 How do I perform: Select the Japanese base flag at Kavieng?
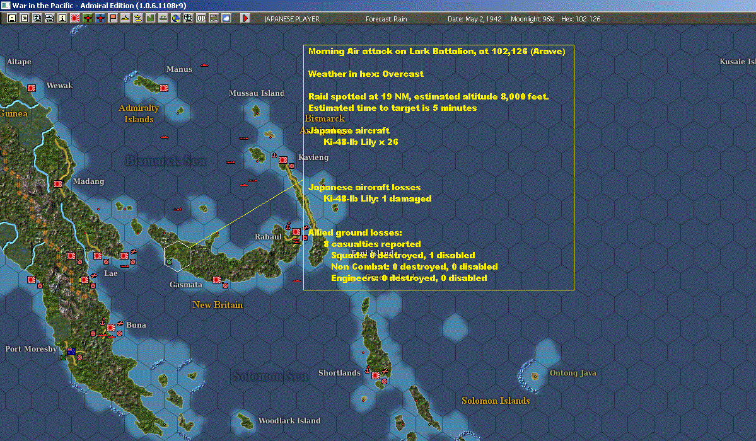click(283, 160)
